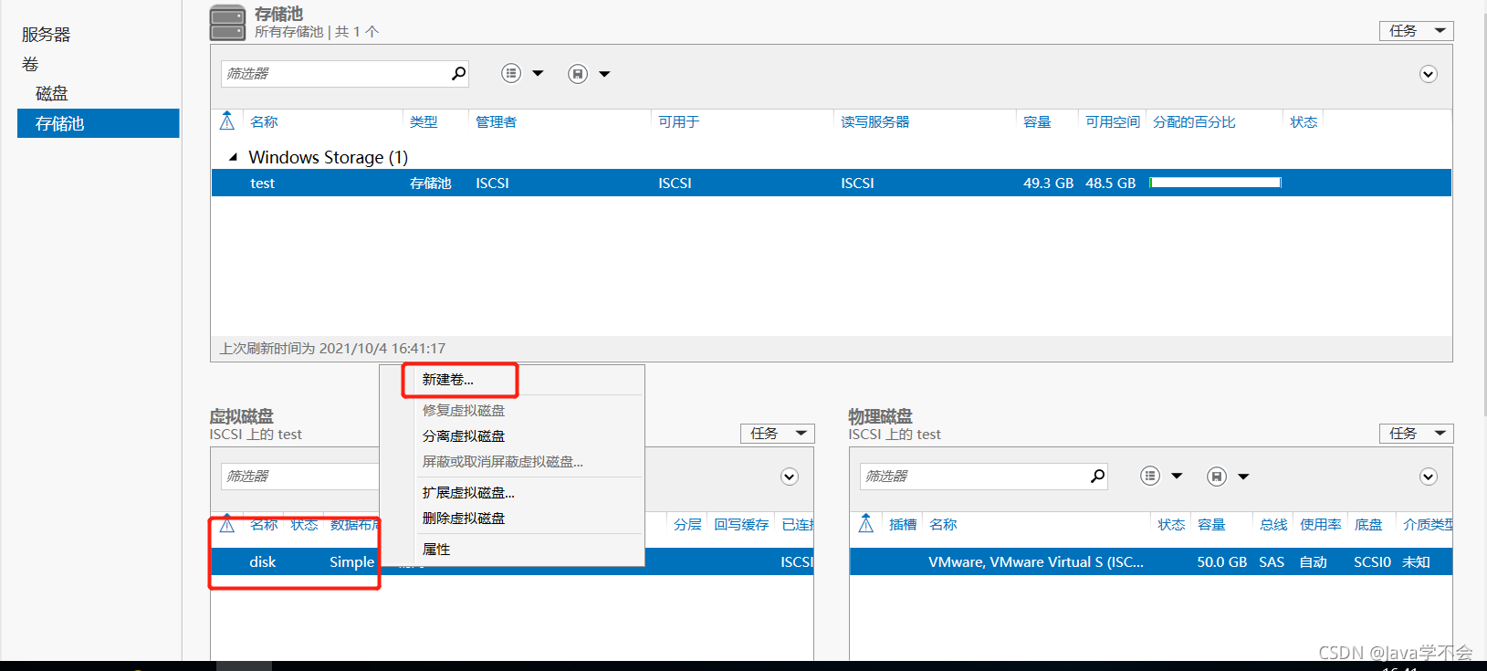This screenshot has width=1487, height=671.
Task: Expand physical disk list view dropdown arrow
Action: tap(1177, 476)
